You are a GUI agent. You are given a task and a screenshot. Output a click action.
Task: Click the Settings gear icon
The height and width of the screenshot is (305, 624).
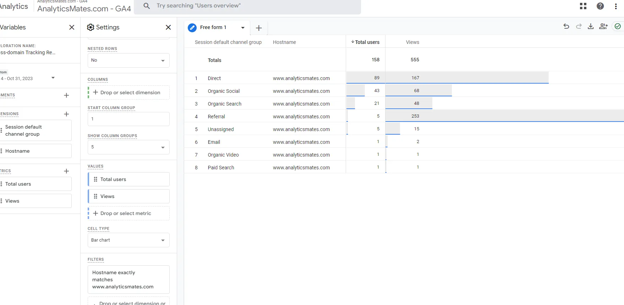[x=91, y=27]
